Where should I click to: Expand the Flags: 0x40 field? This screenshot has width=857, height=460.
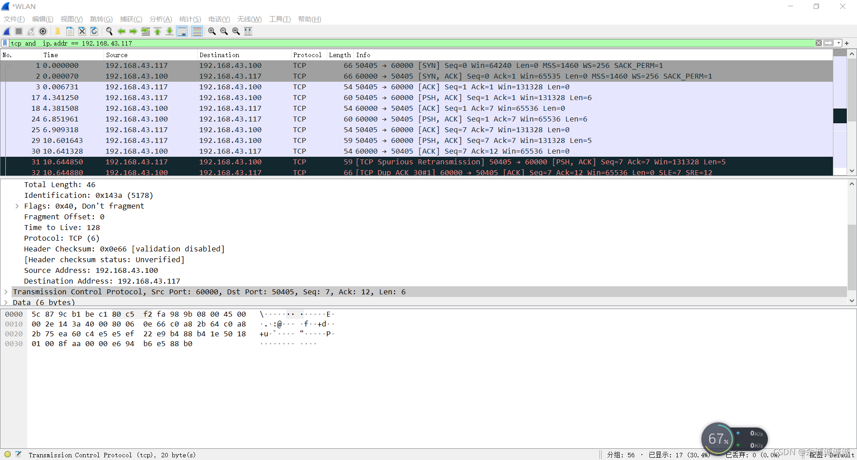(x=17, y=206)
